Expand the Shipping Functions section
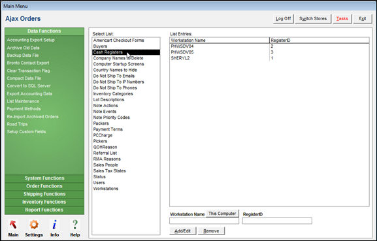This screenshot has width=377, height=241. pos(44,194)
